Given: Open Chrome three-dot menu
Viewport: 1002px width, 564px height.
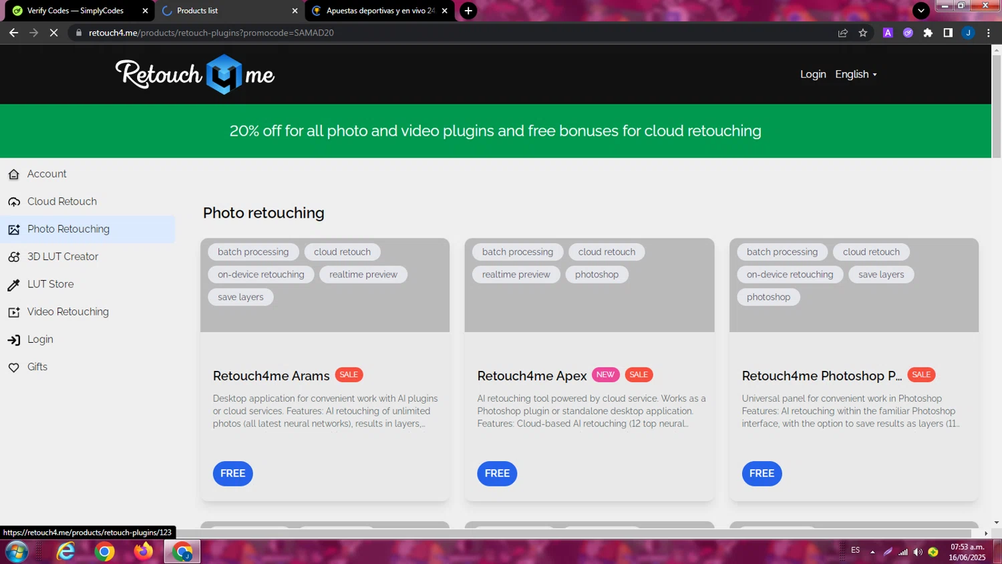Looking at the screenshot, I should (x=989, y=32).
